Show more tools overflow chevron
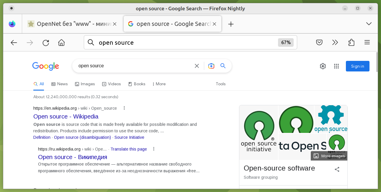Viewport: 381px width, 192px height. [x=335, y=43]
